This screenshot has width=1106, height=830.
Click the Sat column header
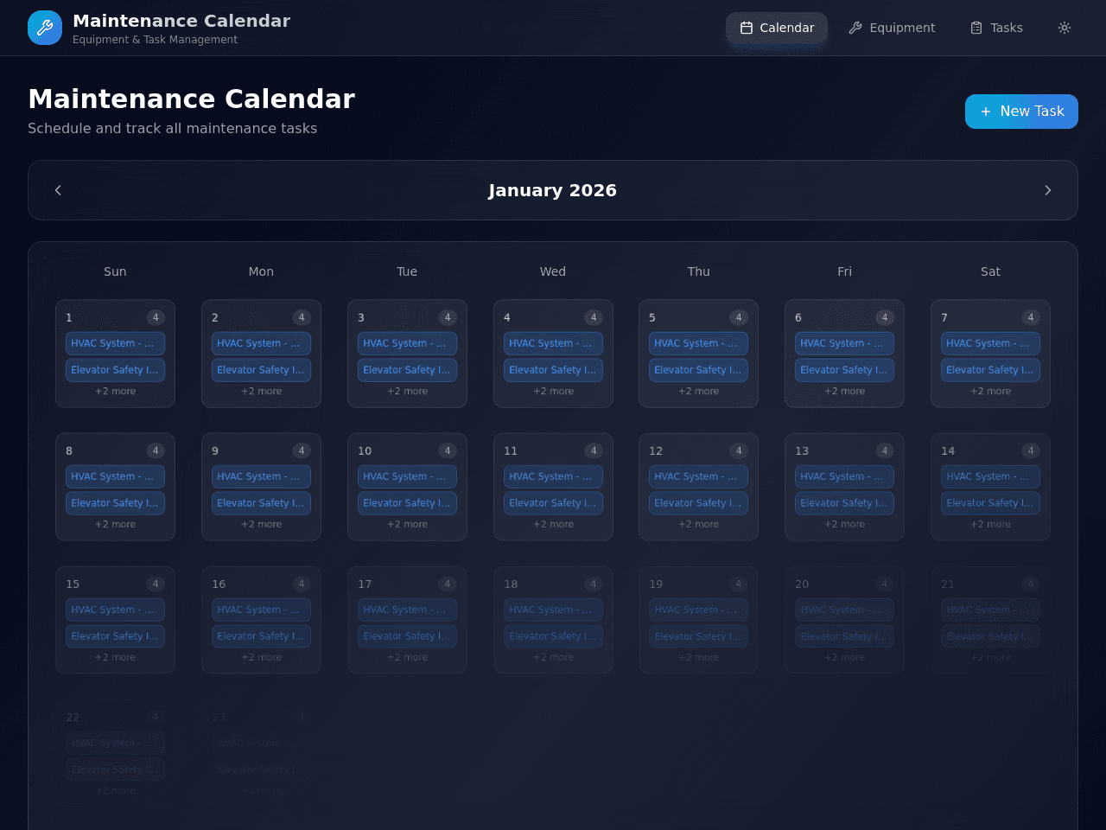pos(990,271)
